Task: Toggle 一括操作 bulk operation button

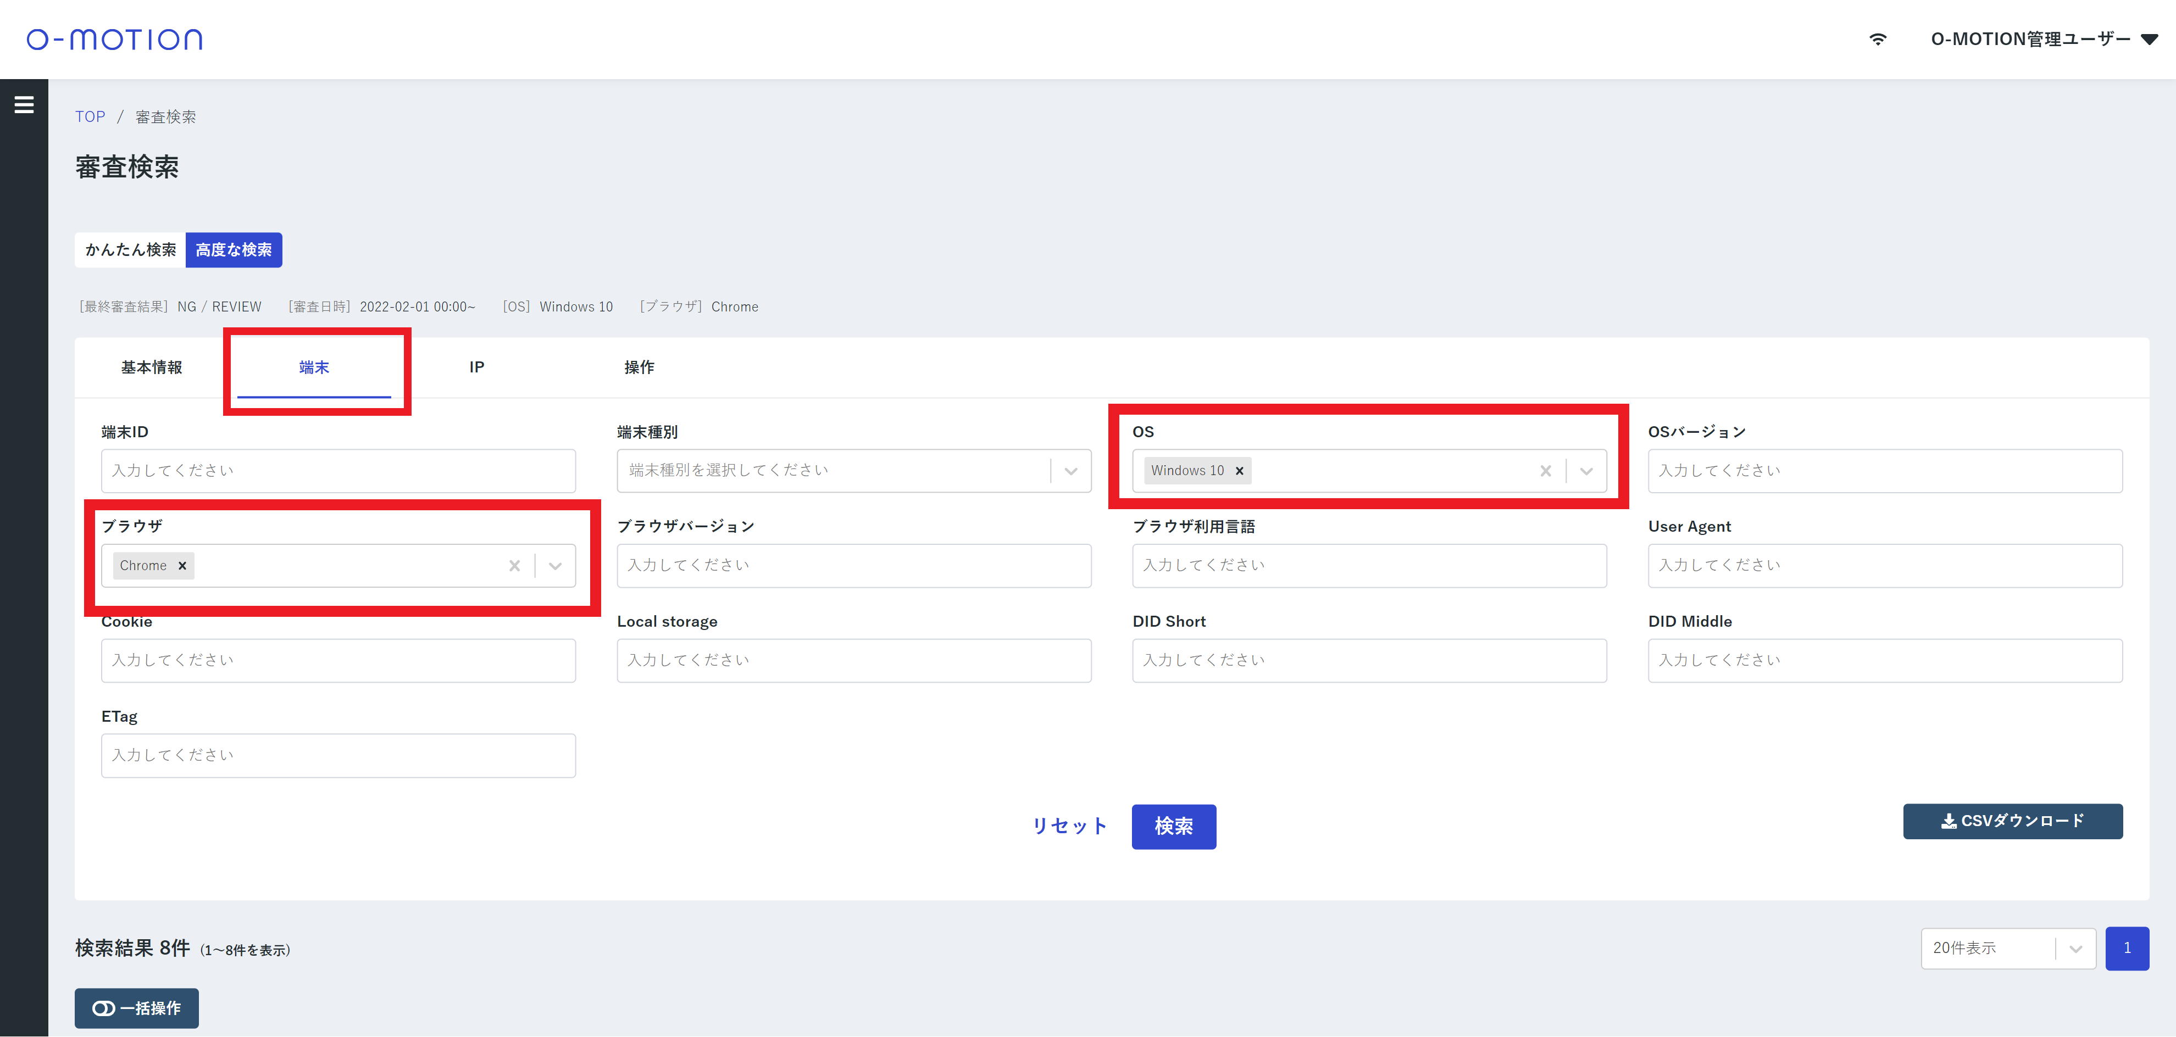Action: (x=137, y=1007)
